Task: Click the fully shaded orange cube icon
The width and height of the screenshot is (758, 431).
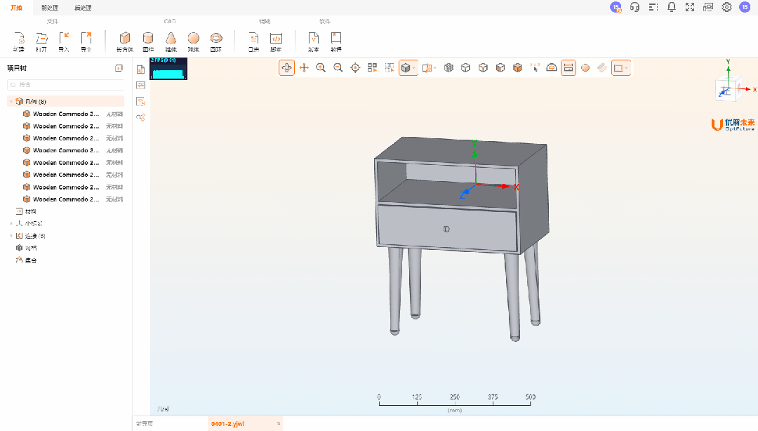Action: [518, 67]
